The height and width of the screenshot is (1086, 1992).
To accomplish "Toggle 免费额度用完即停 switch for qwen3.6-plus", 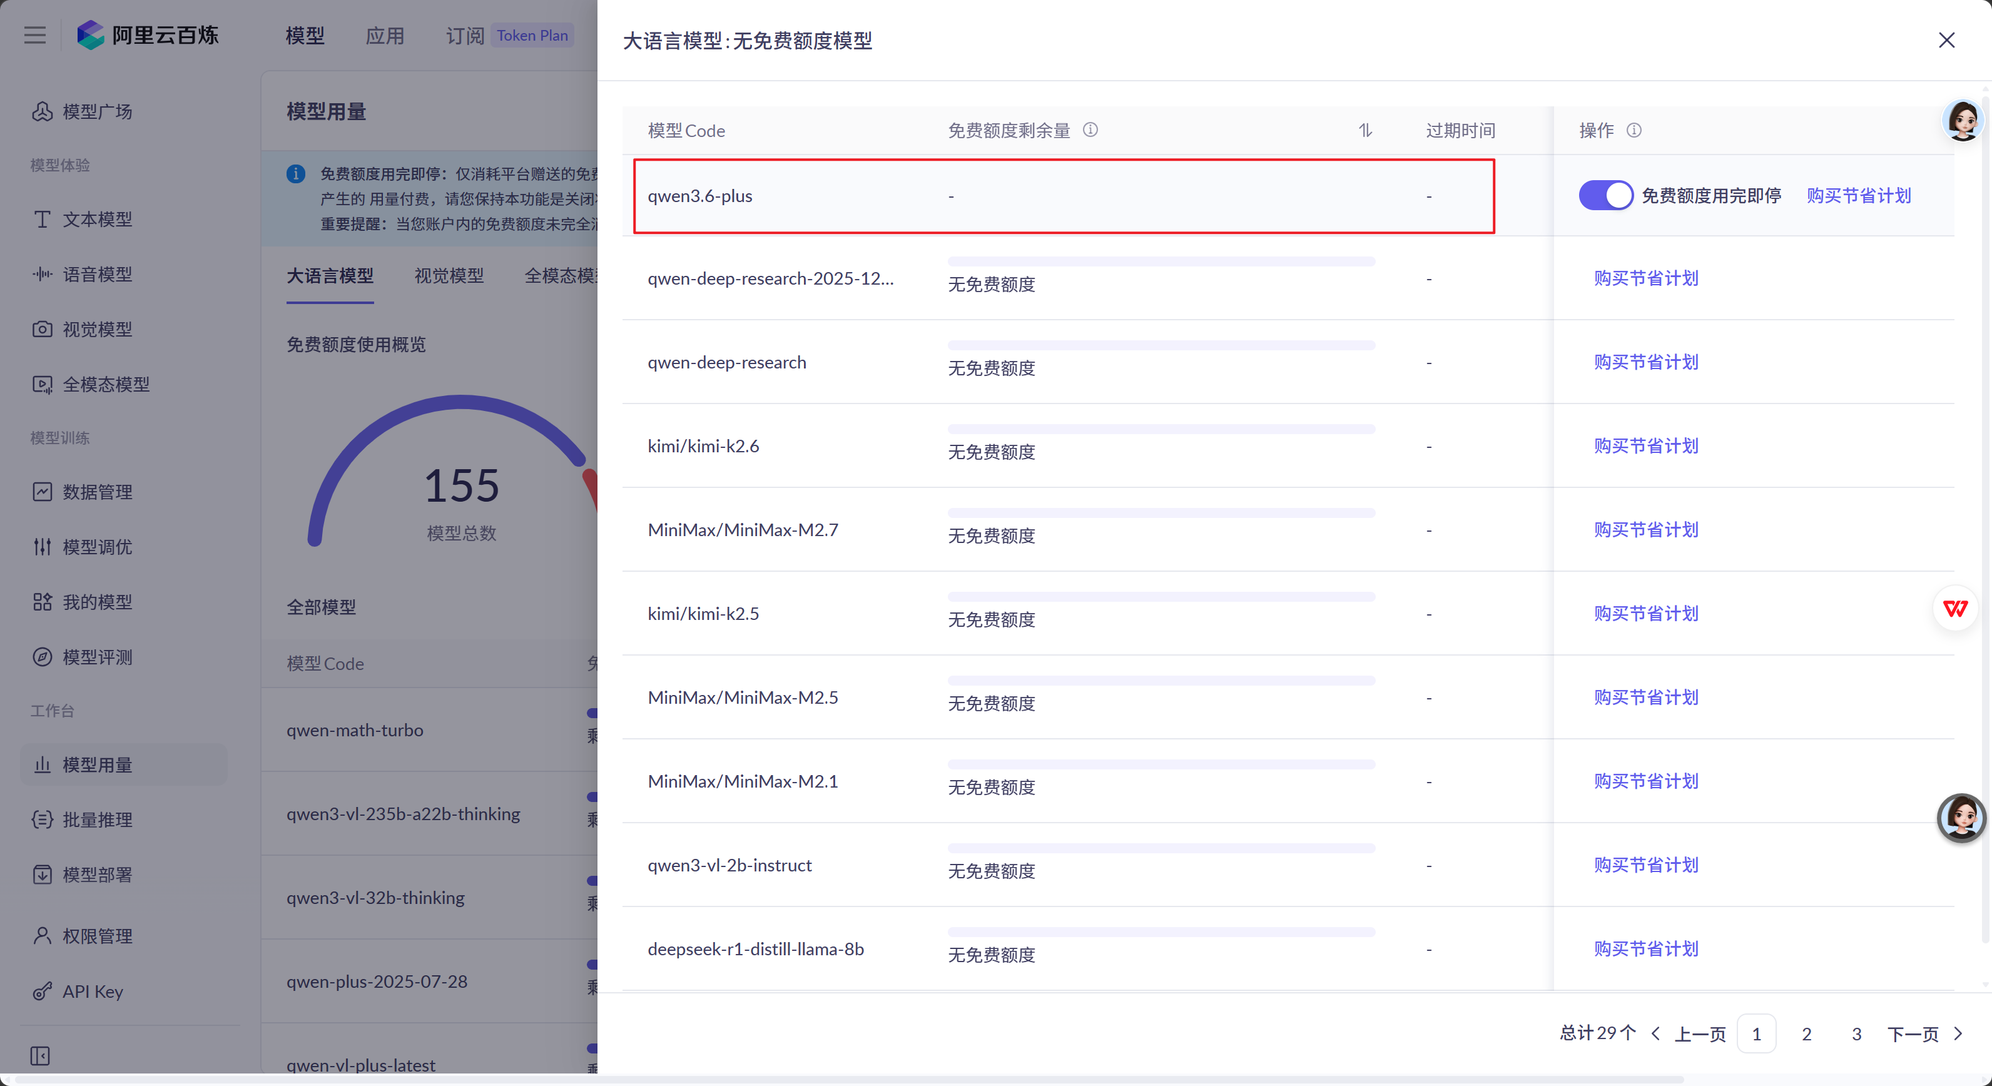I will 1605,196.
